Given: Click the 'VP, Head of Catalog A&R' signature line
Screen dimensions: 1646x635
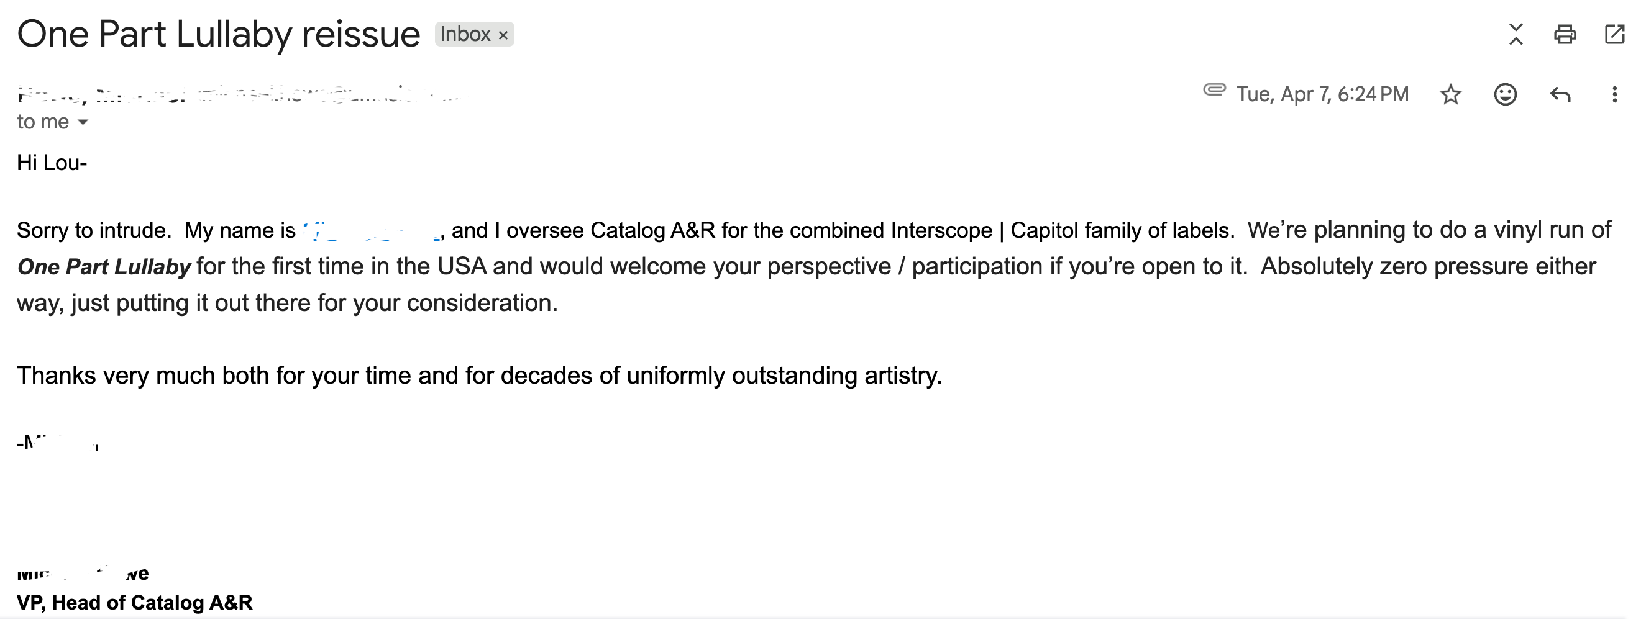Looking at the screenshot, I should [135, 603].
